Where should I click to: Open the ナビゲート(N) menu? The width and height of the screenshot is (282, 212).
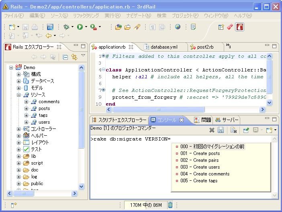coord(139,16)
